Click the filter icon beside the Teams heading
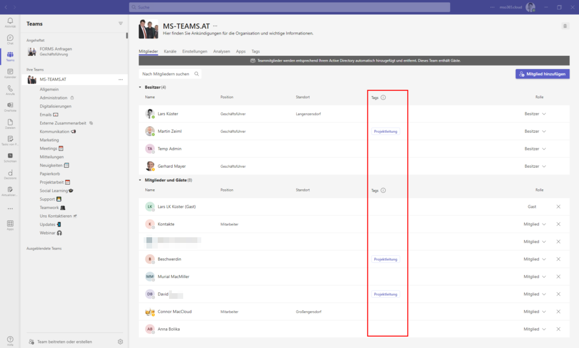The height and width of the screenshot is (348, 579). (120, 23)
